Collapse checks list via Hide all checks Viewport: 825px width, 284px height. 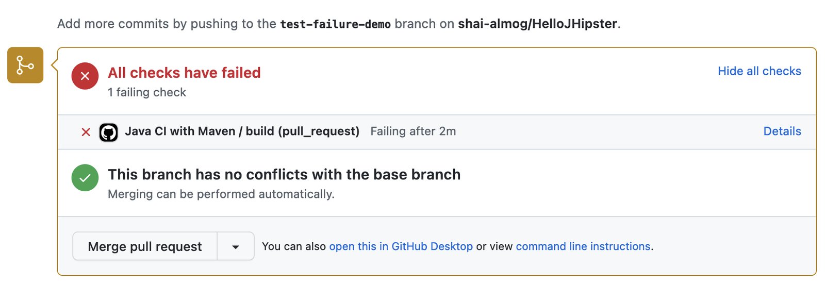tap(759, 71)
